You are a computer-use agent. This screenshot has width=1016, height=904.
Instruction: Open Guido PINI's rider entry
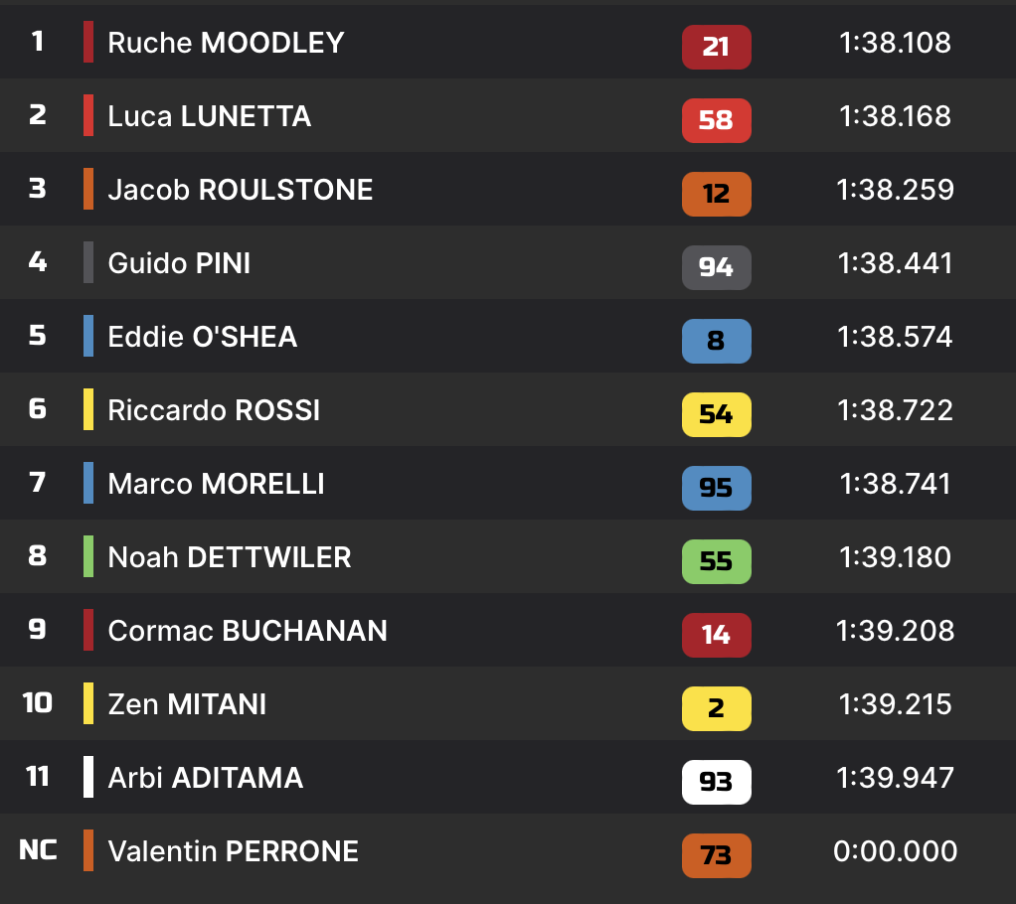point(179,263)
